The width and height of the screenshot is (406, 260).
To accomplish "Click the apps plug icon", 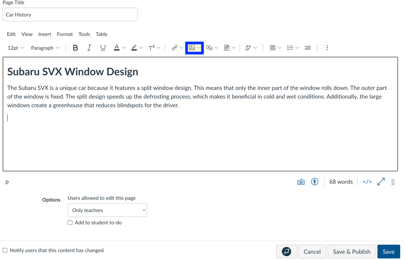I will coord(248,48).
